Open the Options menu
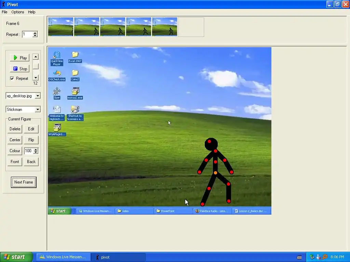Image resolution: width=350 pixels, height=262 pixels. pos(18,12)
